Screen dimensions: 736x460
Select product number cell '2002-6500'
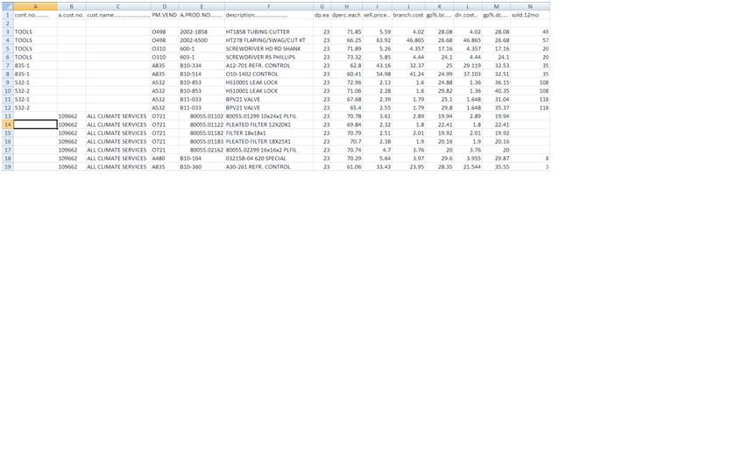(x=201, y=40)
